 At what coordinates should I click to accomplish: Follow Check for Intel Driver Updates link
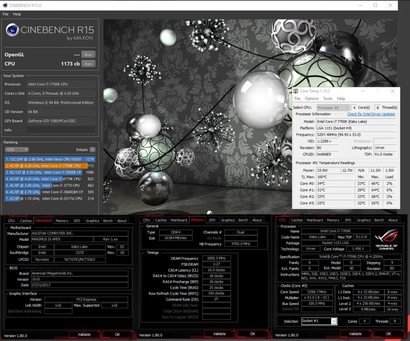point(371,114)
